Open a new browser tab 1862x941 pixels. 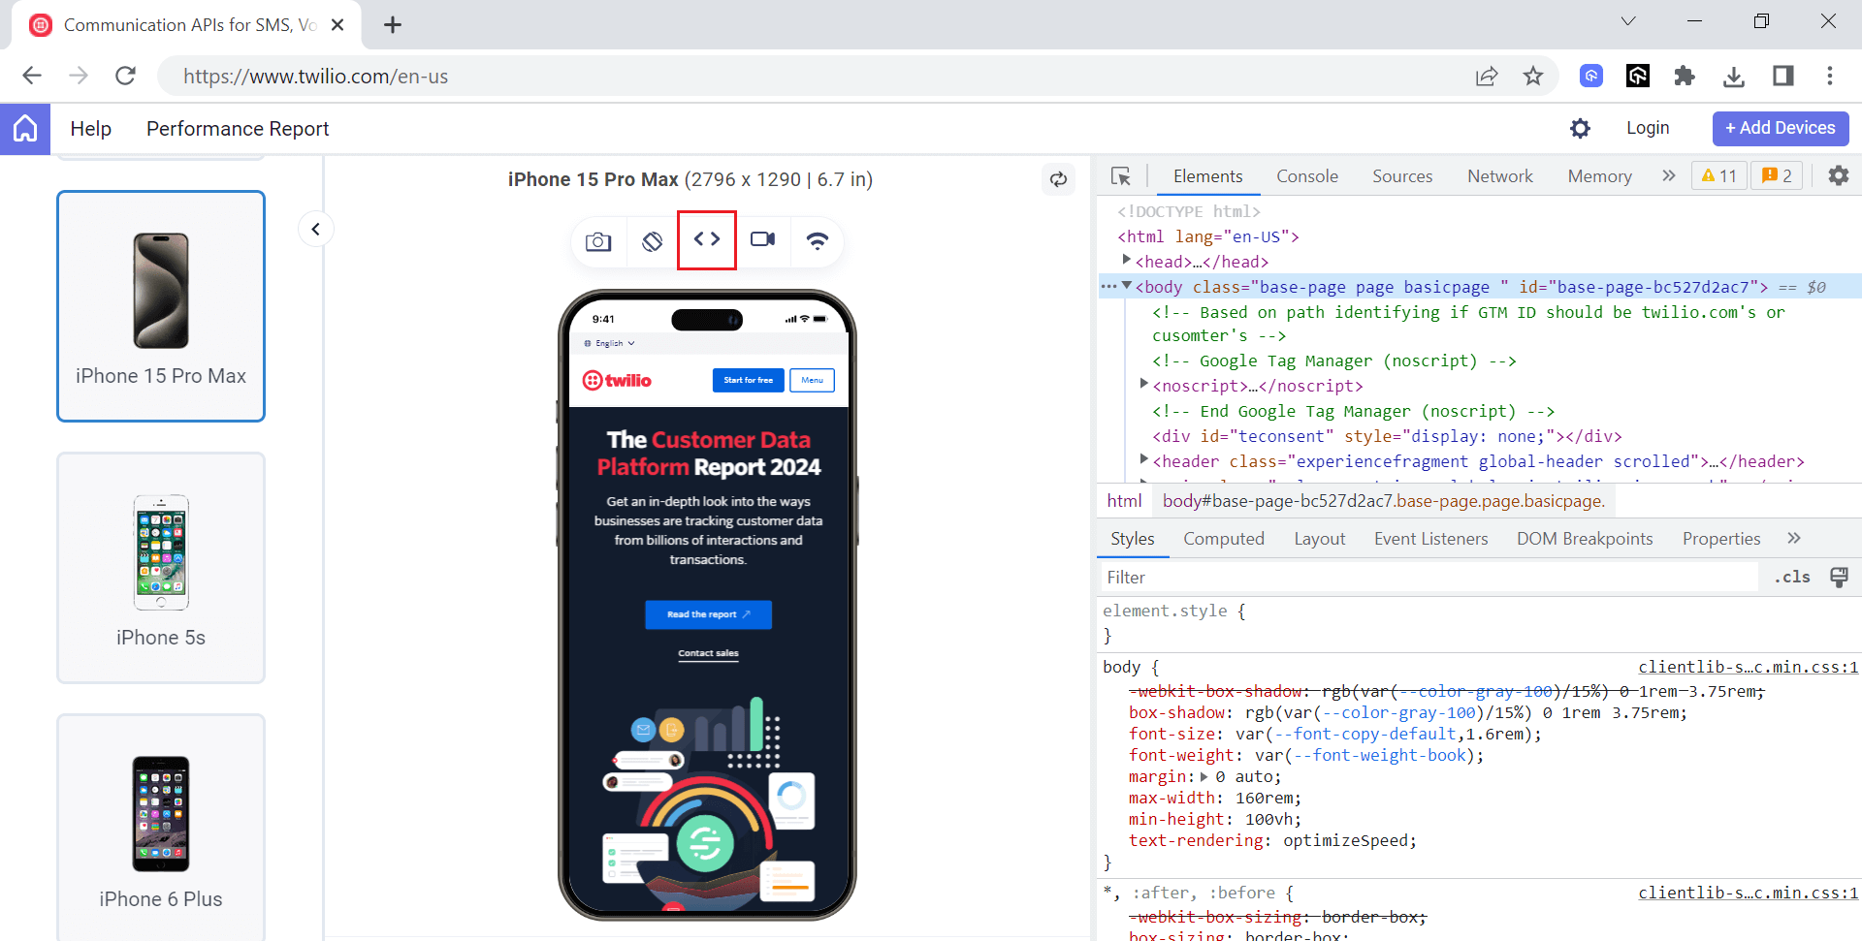(x=393, y=25)
